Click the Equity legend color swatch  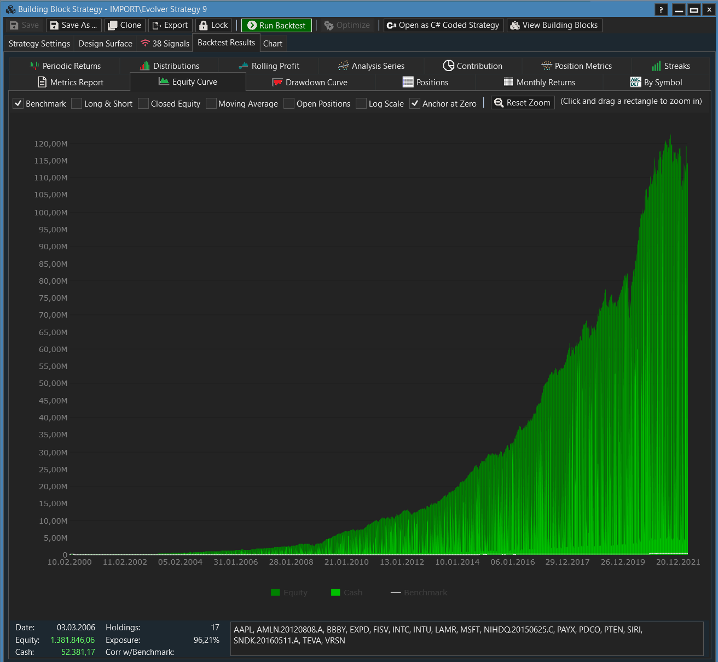(275, 592)
